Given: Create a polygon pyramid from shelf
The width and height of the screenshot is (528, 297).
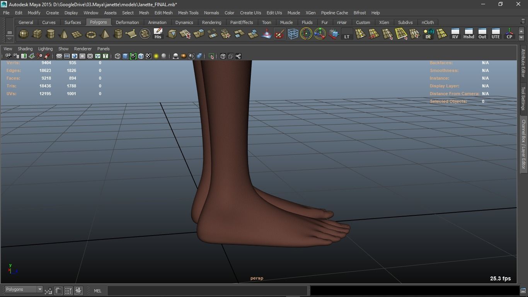Looking at the screenshot, I should pos(104,34).
